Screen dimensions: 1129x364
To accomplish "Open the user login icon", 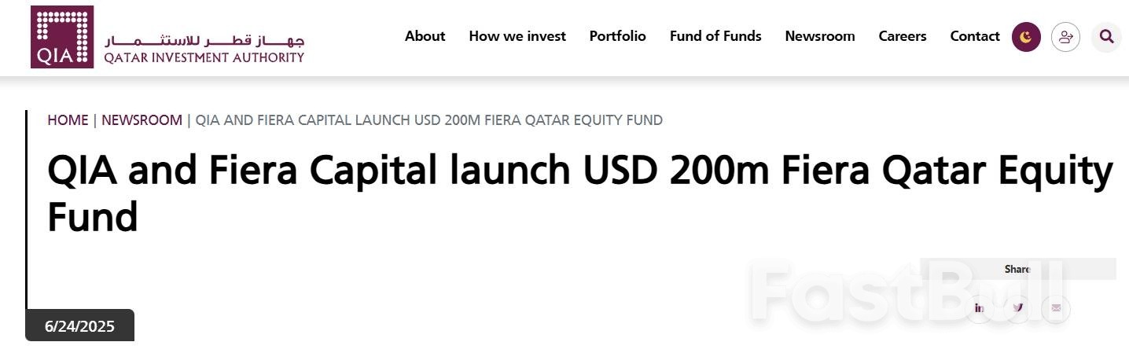I will pos(1065,37).
